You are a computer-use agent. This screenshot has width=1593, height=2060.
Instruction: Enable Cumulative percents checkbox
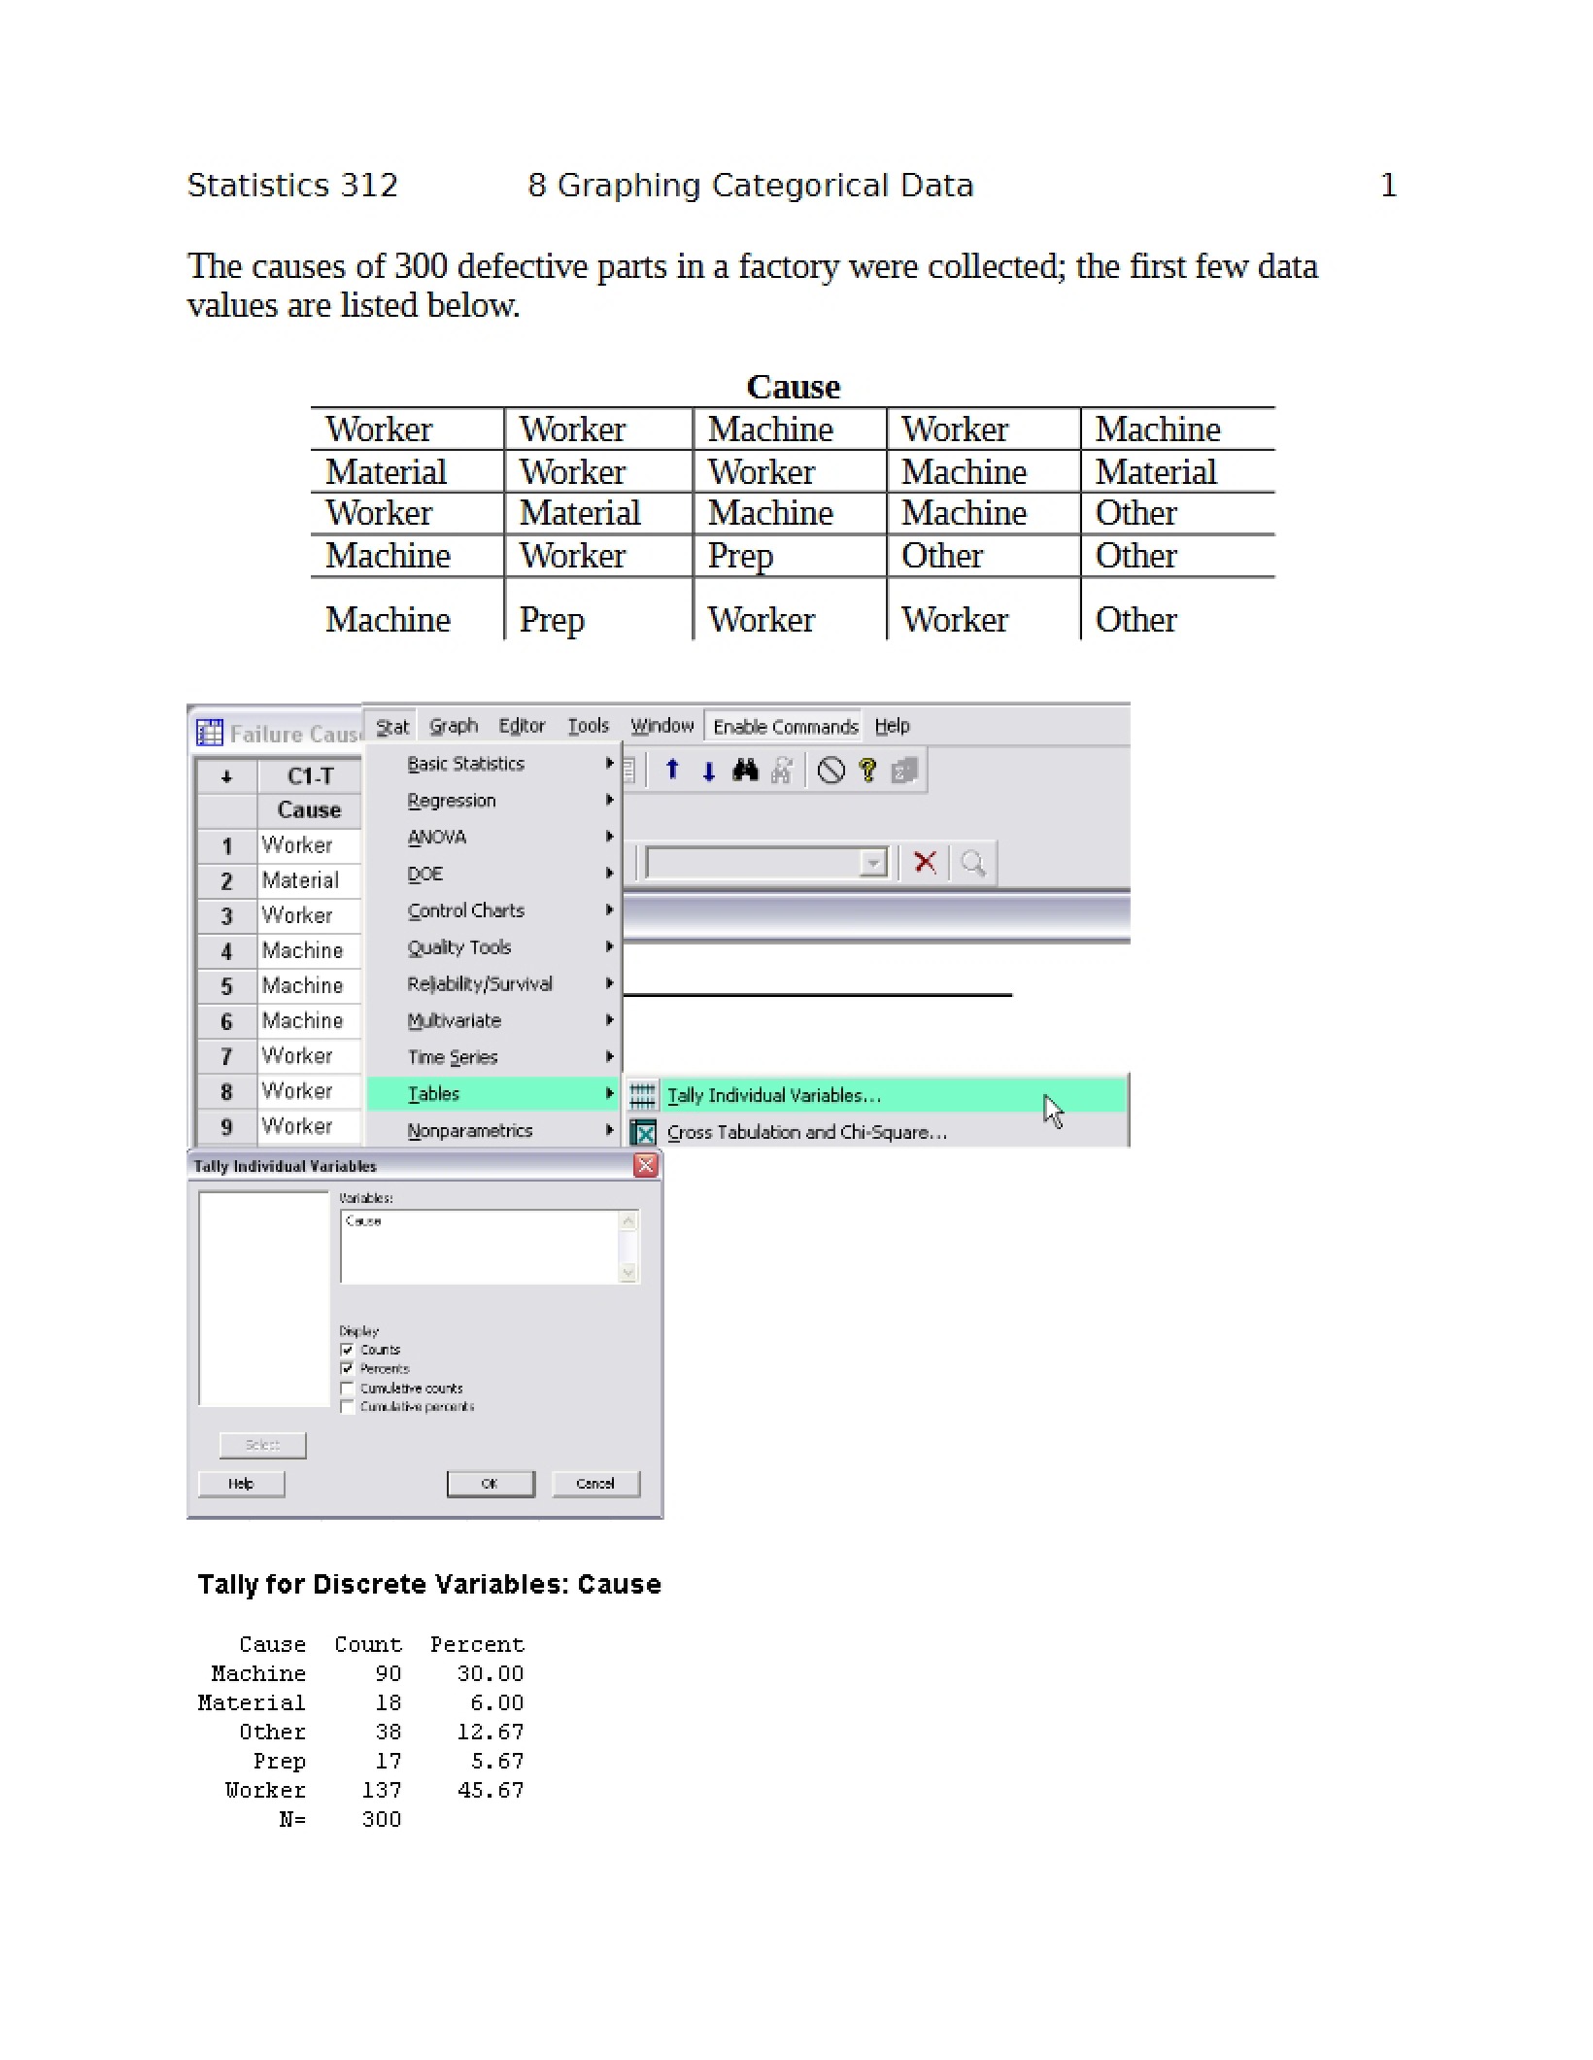[347, 1406]
